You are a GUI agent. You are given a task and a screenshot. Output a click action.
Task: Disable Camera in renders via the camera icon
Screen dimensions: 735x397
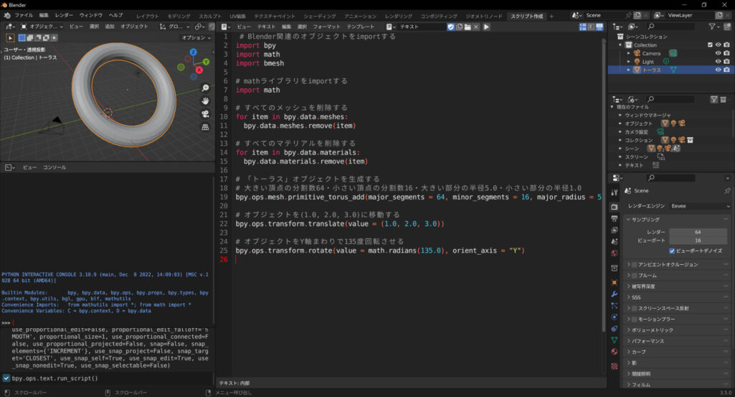coord(726,53)
